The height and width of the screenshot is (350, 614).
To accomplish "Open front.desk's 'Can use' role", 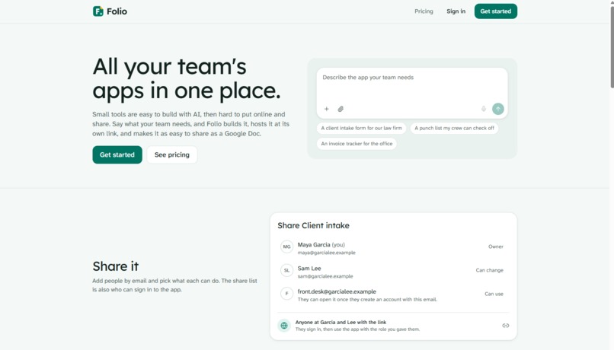I will [494, 294].
